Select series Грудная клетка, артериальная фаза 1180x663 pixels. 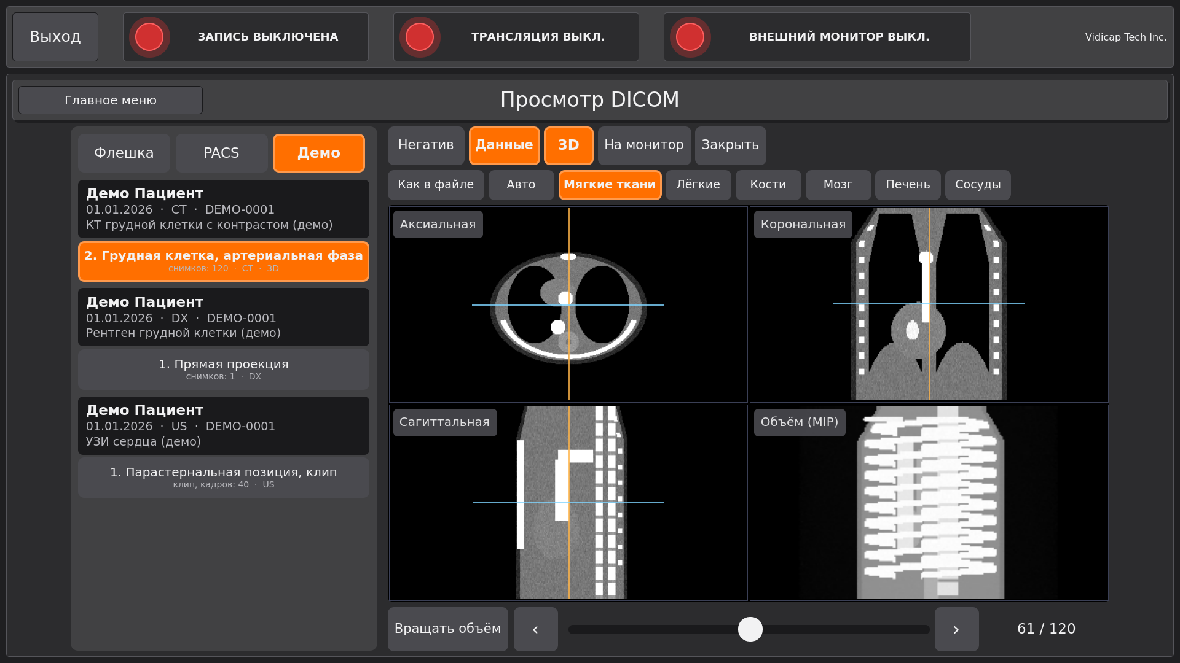[223, 262]
